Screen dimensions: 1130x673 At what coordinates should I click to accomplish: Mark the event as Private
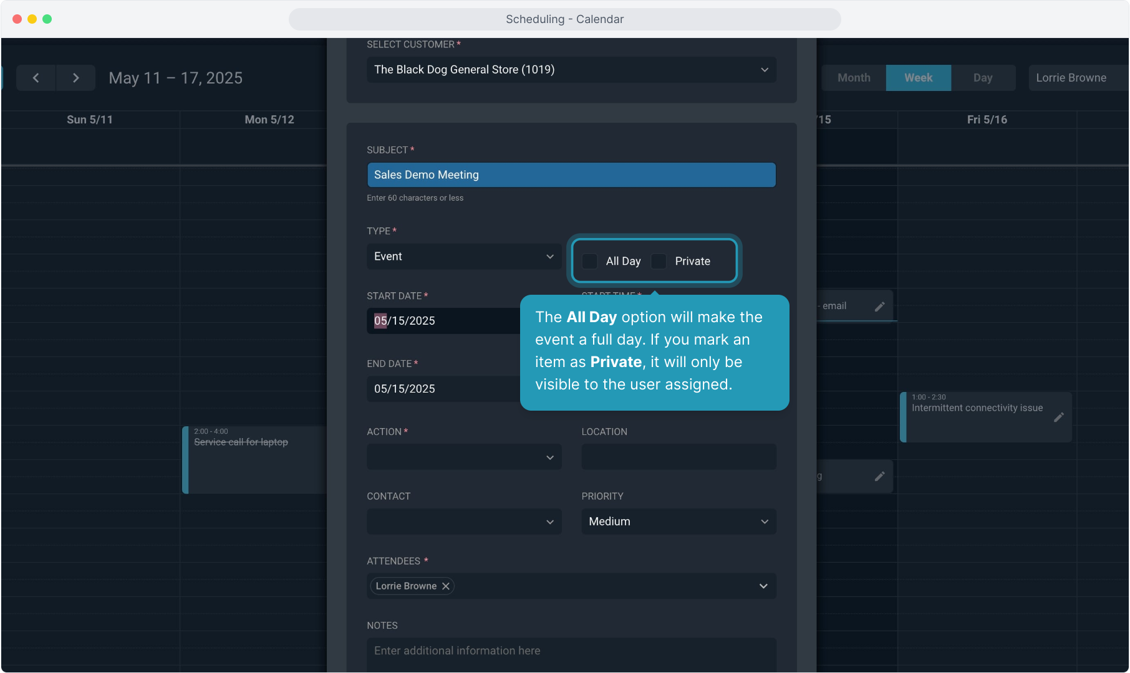tap(659, 261)
